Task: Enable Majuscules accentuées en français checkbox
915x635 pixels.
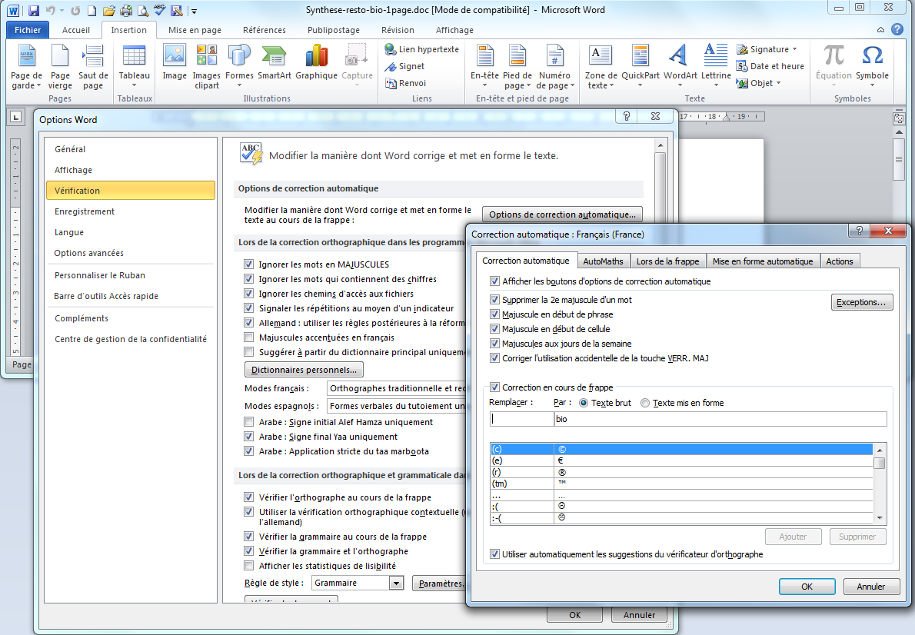Action: (x=248, y=337)
